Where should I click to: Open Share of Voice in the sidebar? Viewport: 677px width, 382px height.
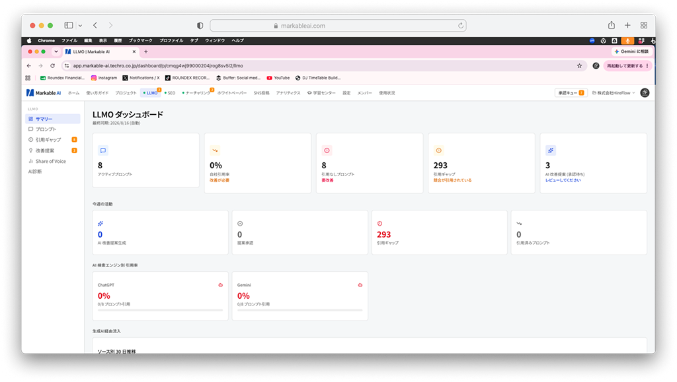click(x=53, y=161)
